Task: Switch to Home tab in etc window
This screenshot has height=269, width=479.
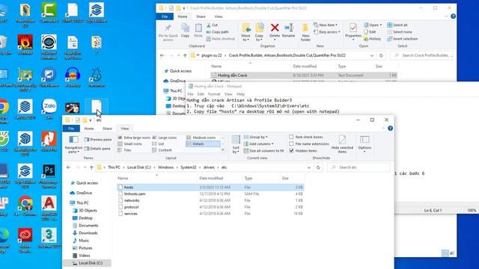Action: 89,129
